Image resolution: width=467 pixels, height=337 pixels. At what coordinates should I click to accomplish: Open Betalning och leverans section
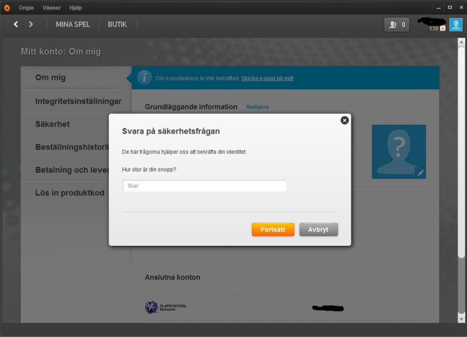click(x=65, y=170)
